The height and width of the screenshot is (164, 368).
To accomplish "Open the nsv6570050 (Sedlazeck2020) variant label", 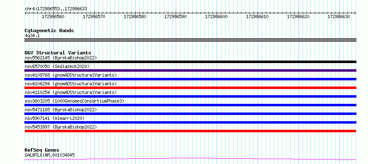I will 57,66.
